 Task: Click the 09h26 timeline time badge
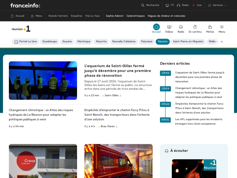165,104
